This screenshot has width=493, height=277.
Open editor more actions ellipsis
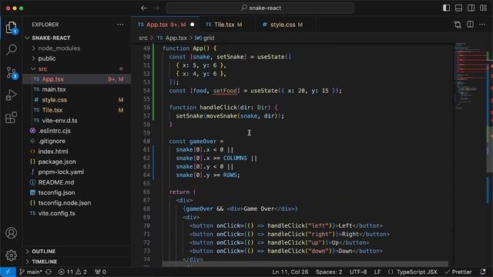[482, 25]
